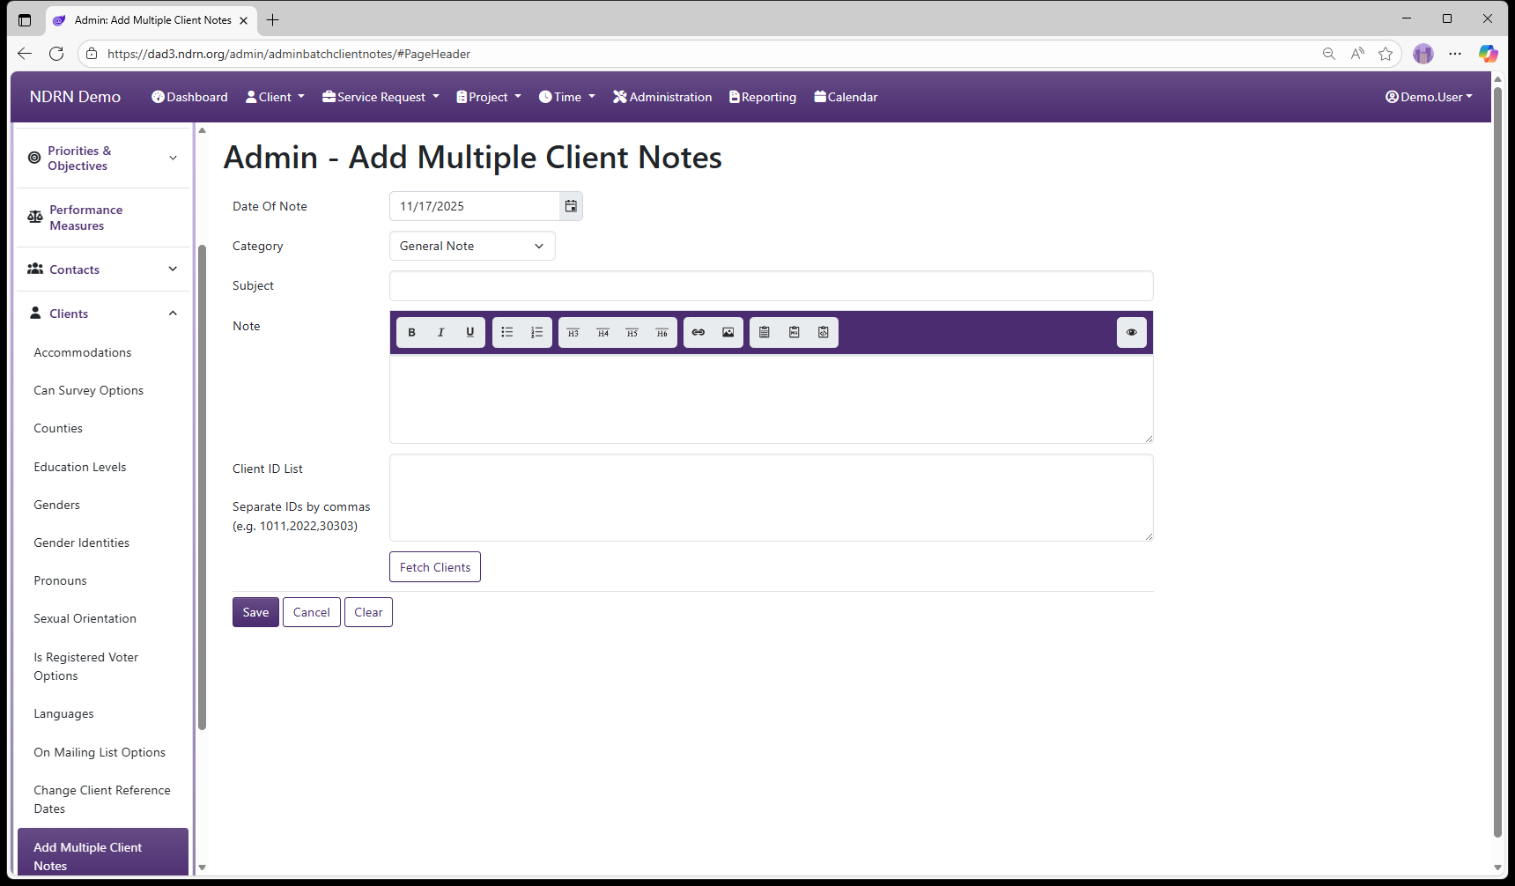Click inside the Client ID List box
This screenshot has height=886, width=1515.
tap(772, 498)
